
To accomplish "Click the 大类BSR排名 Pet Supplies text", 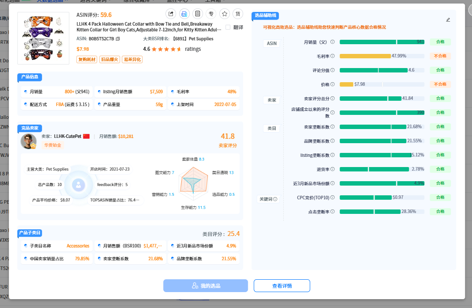I will [178, 38].
